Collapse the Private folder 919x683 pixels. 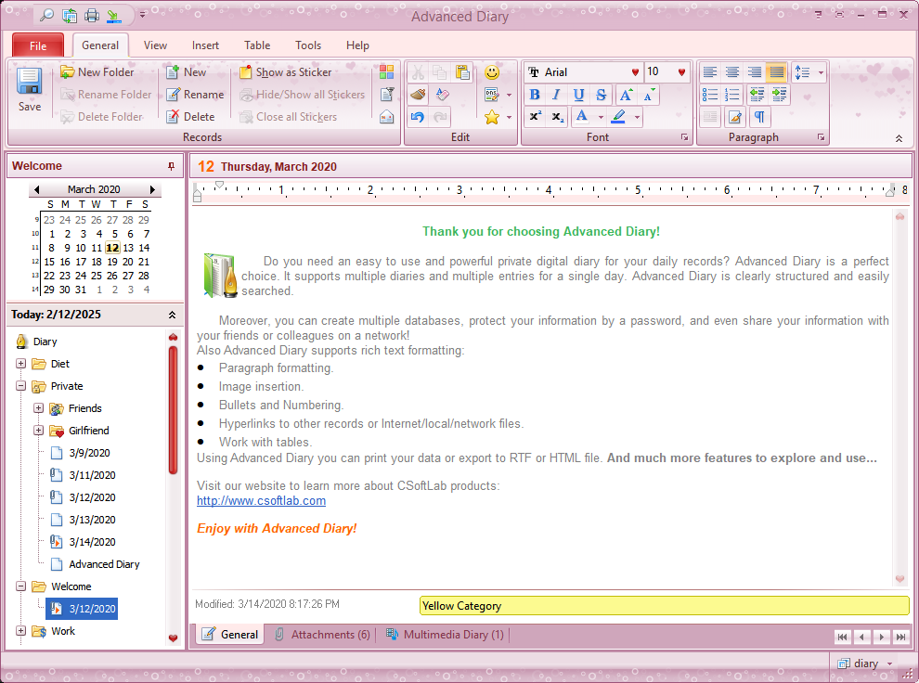pos(20,386)
